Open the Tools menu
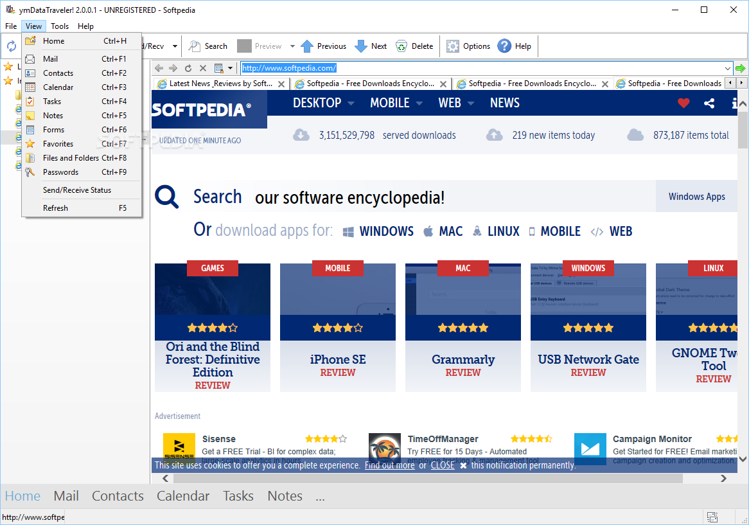The width and height of the screenshot is (749, 525). tap(60, 26)
